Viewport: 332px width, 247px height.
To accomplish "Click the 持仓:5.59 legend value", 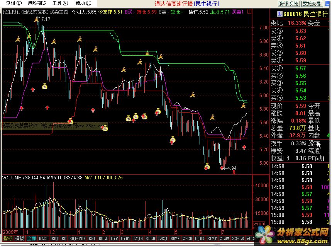I will [147, 12].
